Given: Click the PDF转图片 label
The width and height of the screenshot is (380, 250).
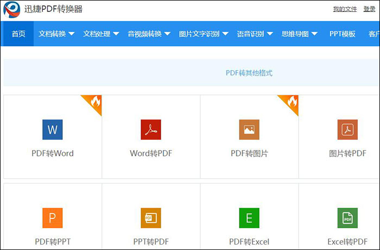Looking at the screenshot, I should click(249, 153).
